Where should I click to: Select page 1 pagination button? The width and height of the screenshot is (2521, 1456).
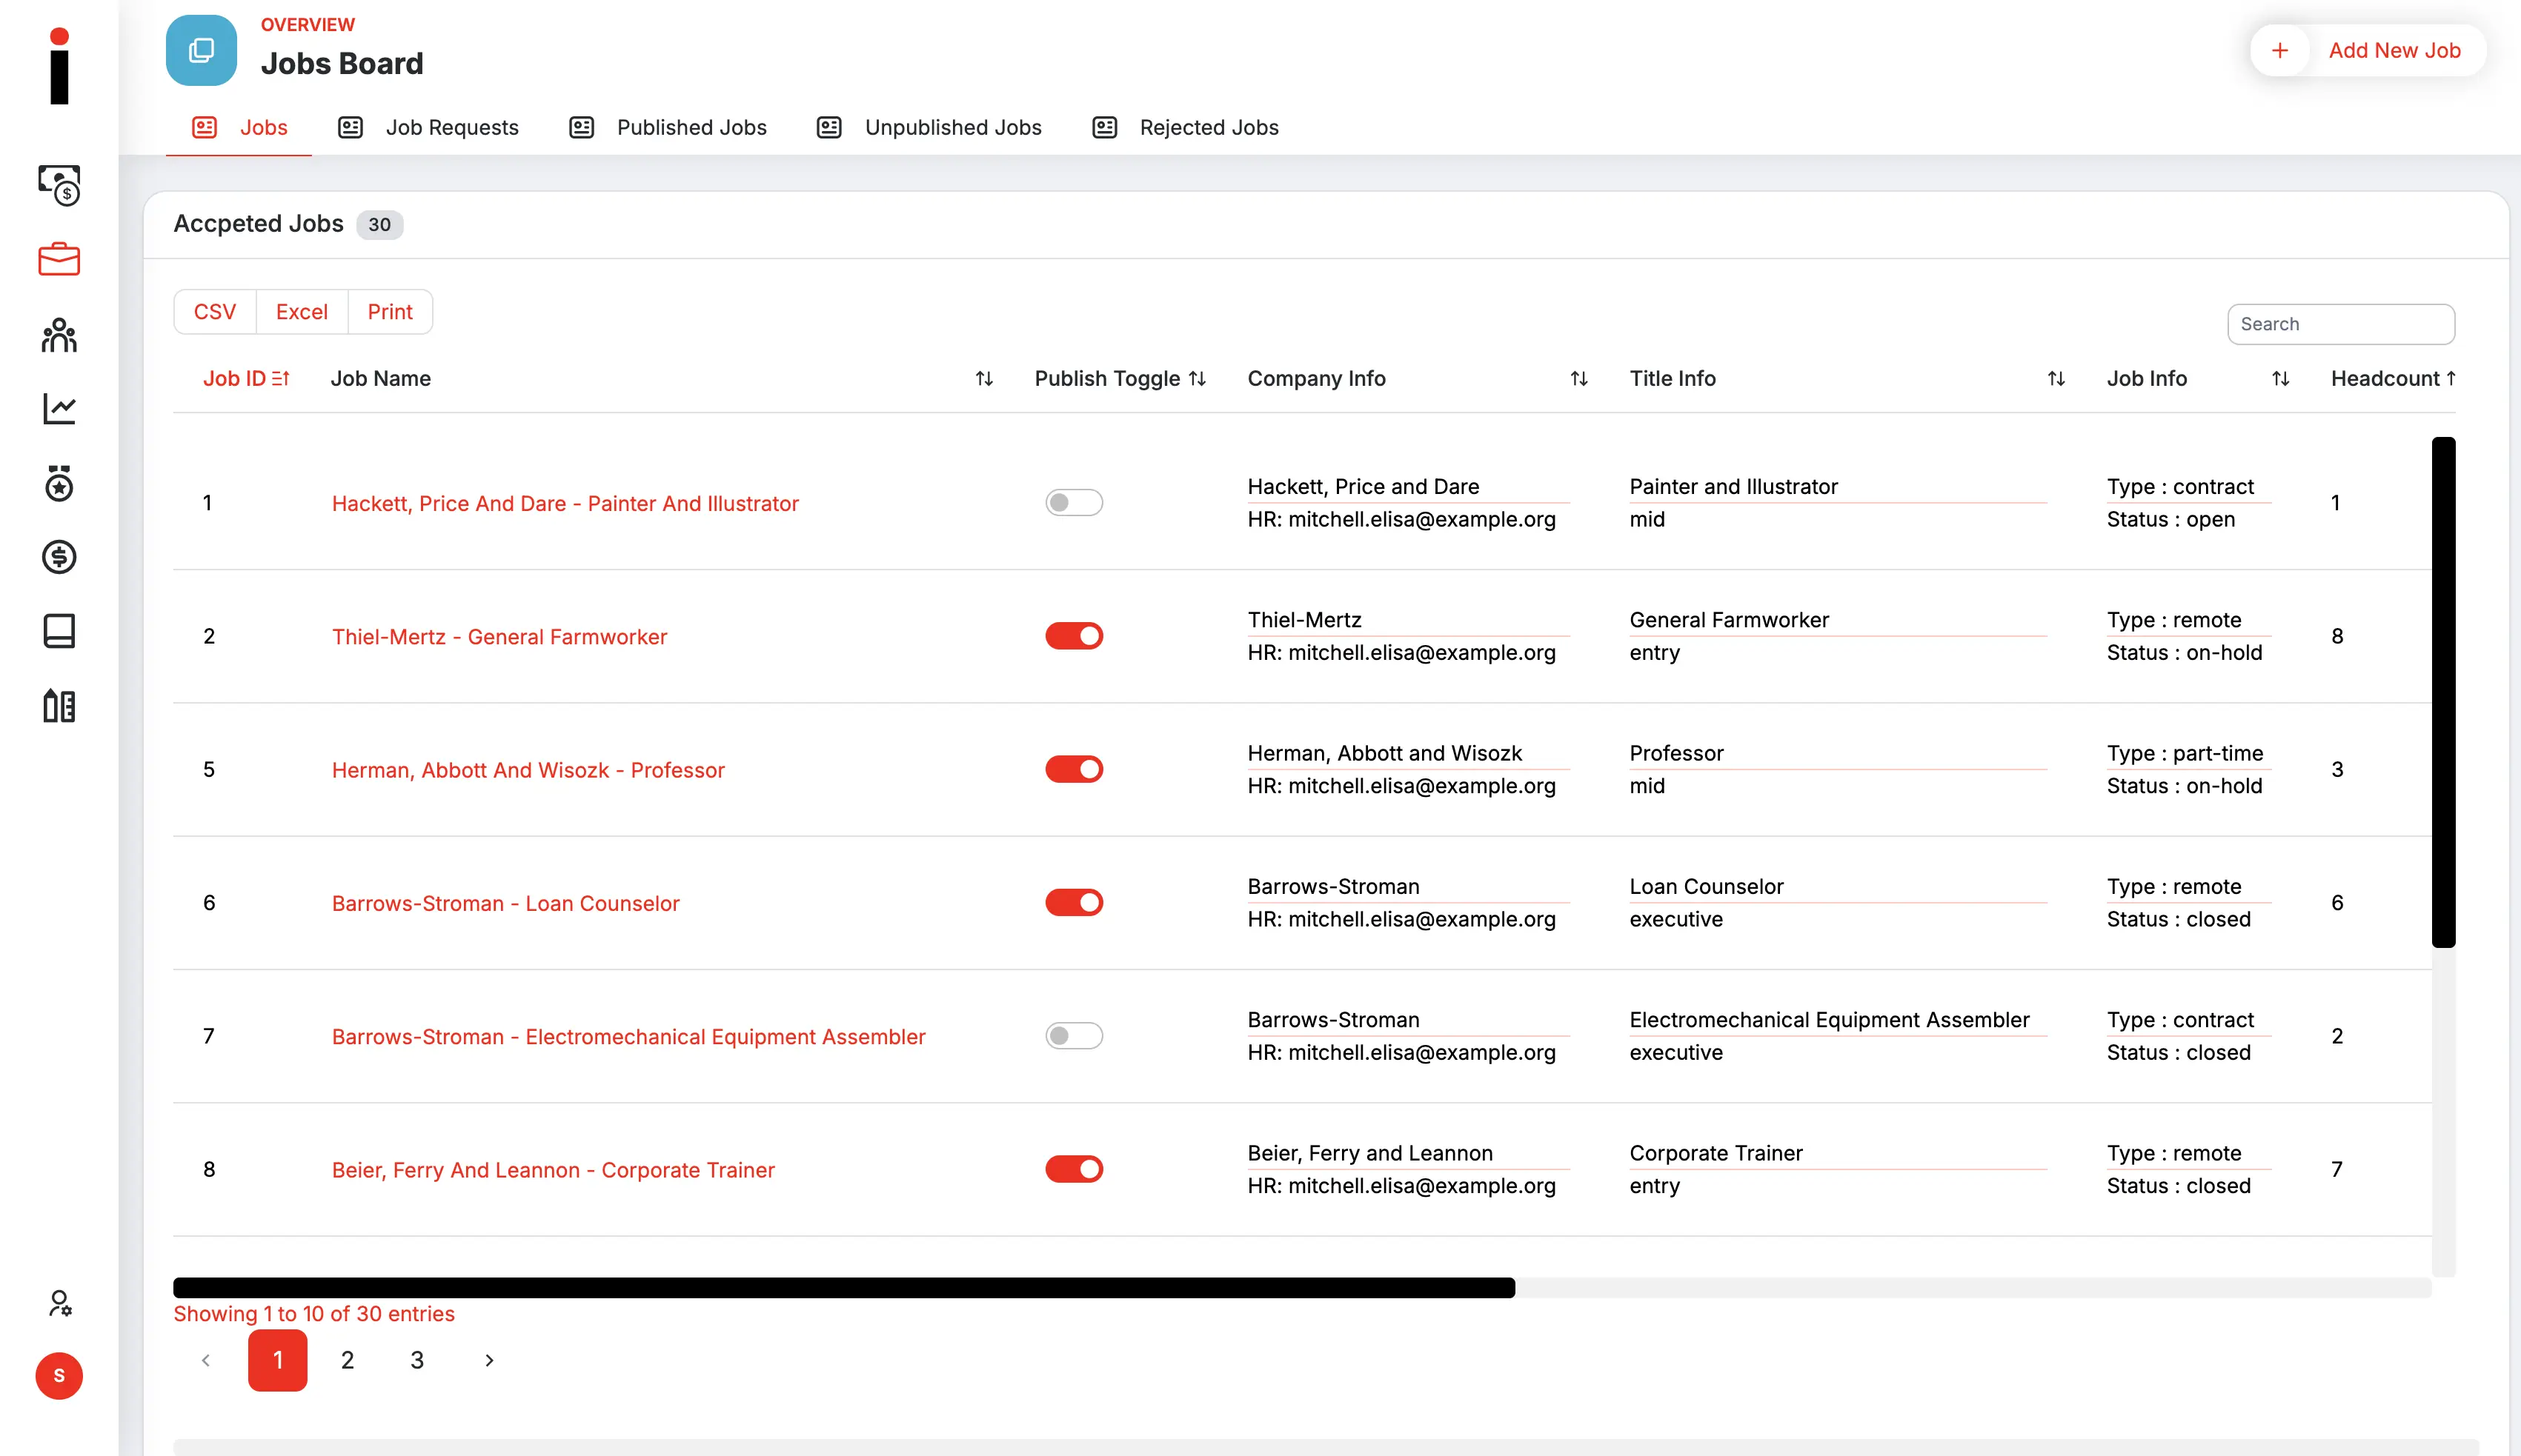click(x=277, y=1360)
